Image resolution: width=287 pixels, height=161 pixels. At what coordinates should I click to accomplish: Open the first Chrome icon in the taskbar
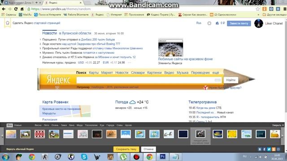click(32, 157)
